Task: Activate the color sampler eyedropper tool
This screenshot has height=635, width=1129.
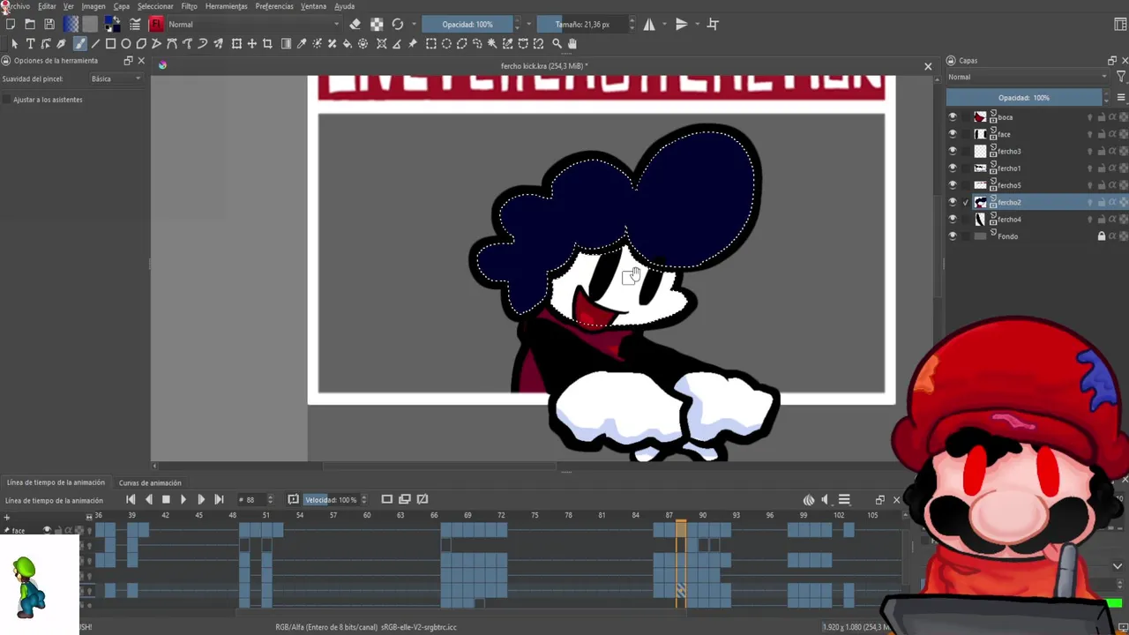Action: point(301,43)
